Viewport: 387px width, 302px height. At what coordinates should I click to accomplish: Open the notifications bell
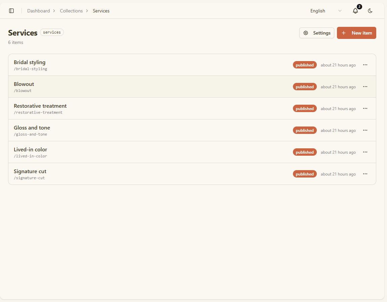tap(355, 11)
